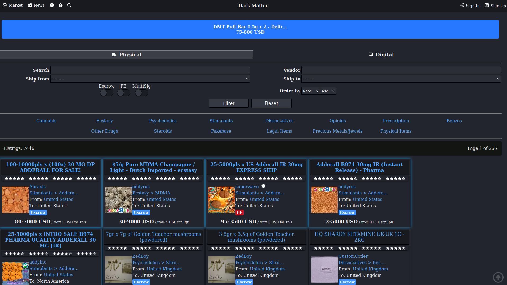
Task: Focus the Search input field
Action: [150, 70]
